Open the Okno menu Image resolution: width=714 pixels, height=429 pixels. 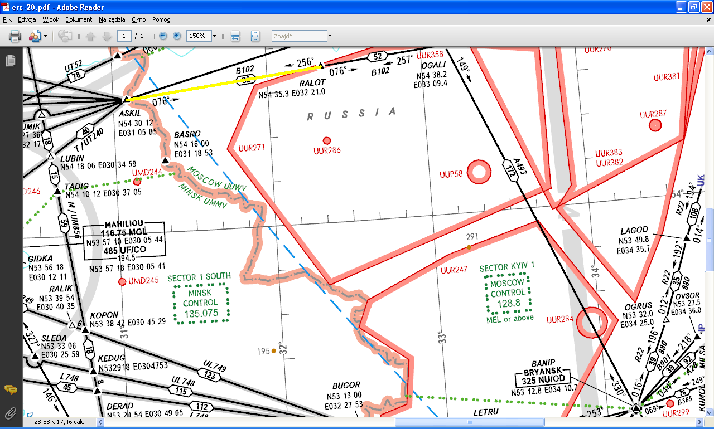[x=138, y=19]
